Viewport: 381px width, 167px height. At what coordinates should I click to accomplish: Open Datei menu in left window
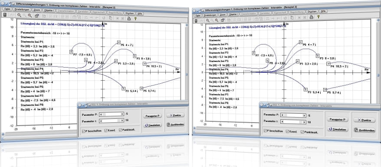(x=7, y=9)
